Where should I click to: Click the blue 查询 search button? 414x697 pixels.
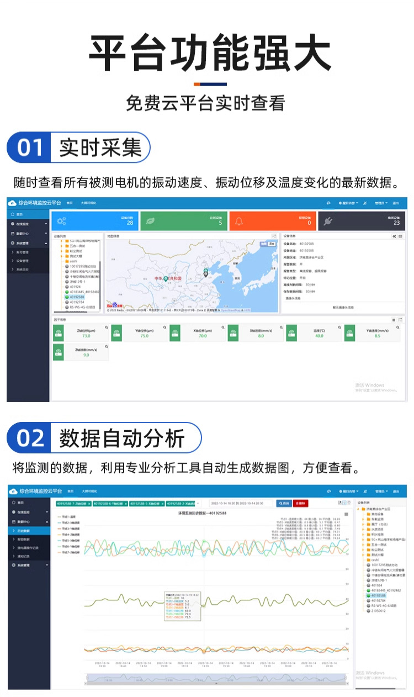pos(284,503)
